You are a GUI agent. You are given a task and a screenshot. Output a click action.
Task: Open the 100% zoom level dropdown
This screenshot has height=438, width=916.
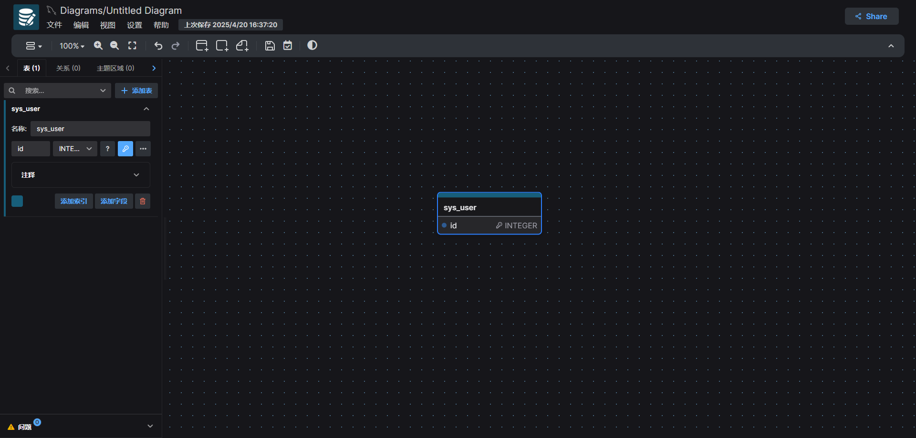pos(72,46)
